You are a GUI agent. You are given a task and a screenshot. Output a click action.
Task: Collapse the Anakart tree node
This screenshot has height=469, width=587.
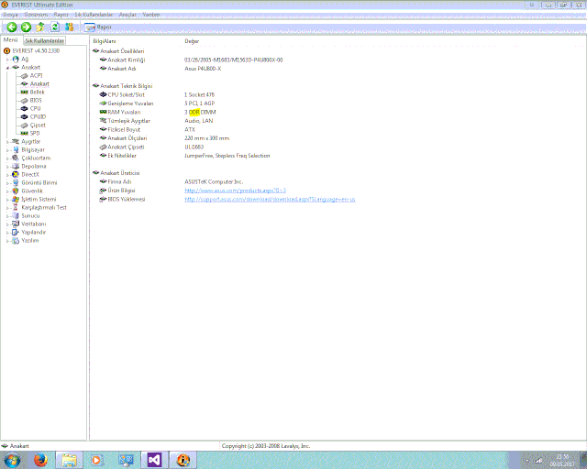coord(7,68)
